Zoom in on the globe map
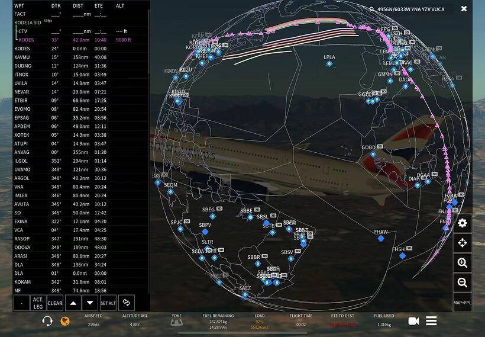485x337 pixels. [x=462, y=262]
